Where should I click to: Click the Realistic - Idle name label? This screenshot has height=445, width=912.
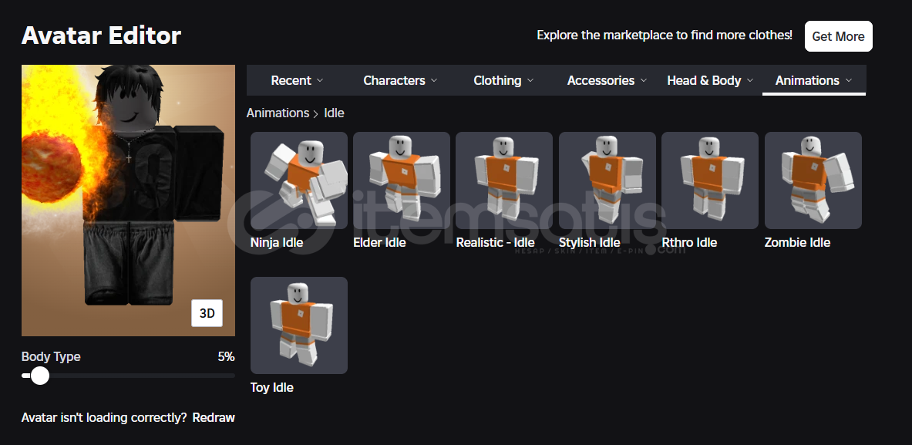pyautogui.click(x=495, y=243)
